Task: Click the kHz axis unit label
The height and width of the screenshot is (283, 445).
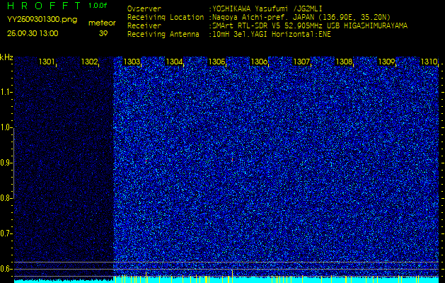Action: (x=6, y=57)
